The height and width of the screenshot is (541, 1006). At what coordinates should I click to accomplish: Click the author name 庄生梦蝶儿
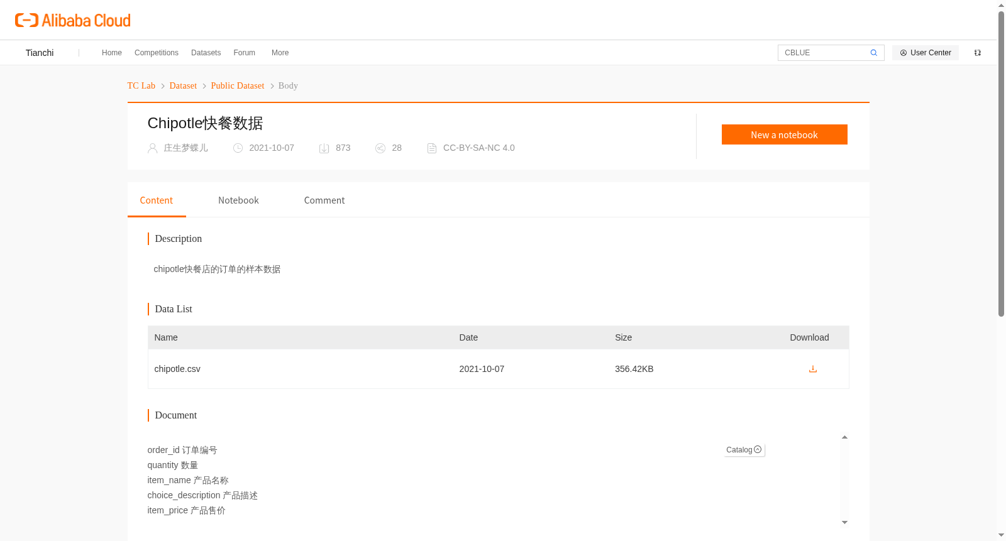click(185, 148)
